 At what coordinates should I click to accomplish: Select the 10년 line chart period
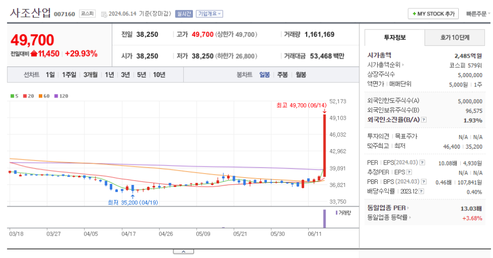click(159, 75)
